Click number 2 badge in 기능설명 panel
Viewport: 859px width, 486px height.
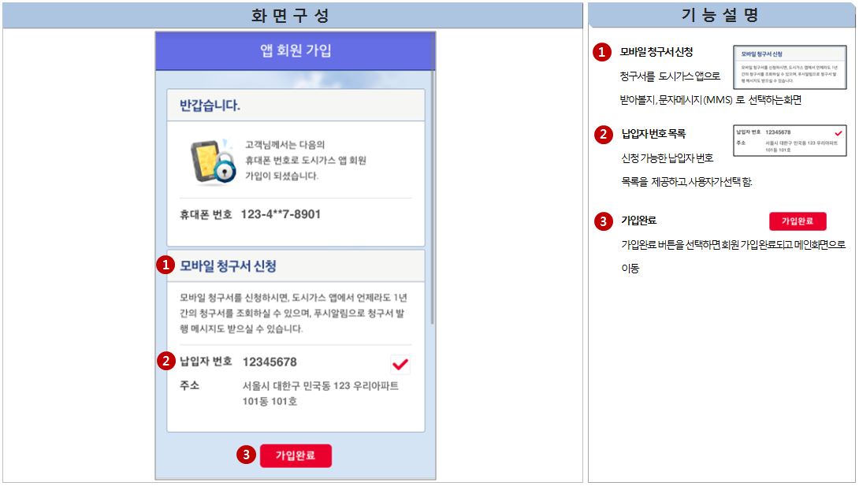[x=602, y=135]
